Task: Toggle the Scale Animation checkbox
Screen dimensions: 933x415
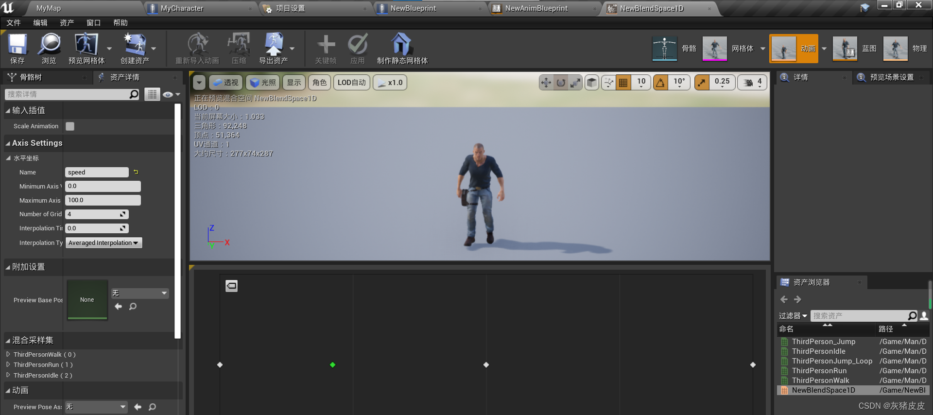Action: (x=70, y=126)
